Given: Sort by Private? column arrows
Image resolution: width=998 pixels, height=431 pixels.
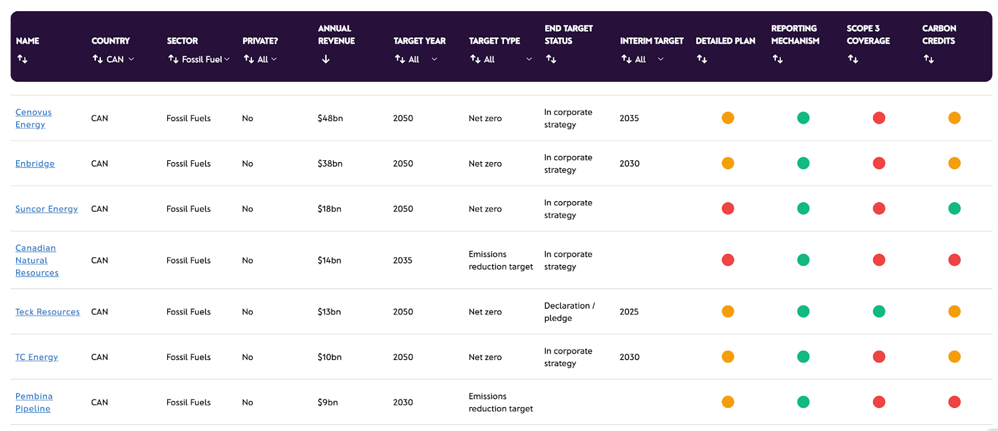Looking at the screenshot, I should click(x=249, y=59).
